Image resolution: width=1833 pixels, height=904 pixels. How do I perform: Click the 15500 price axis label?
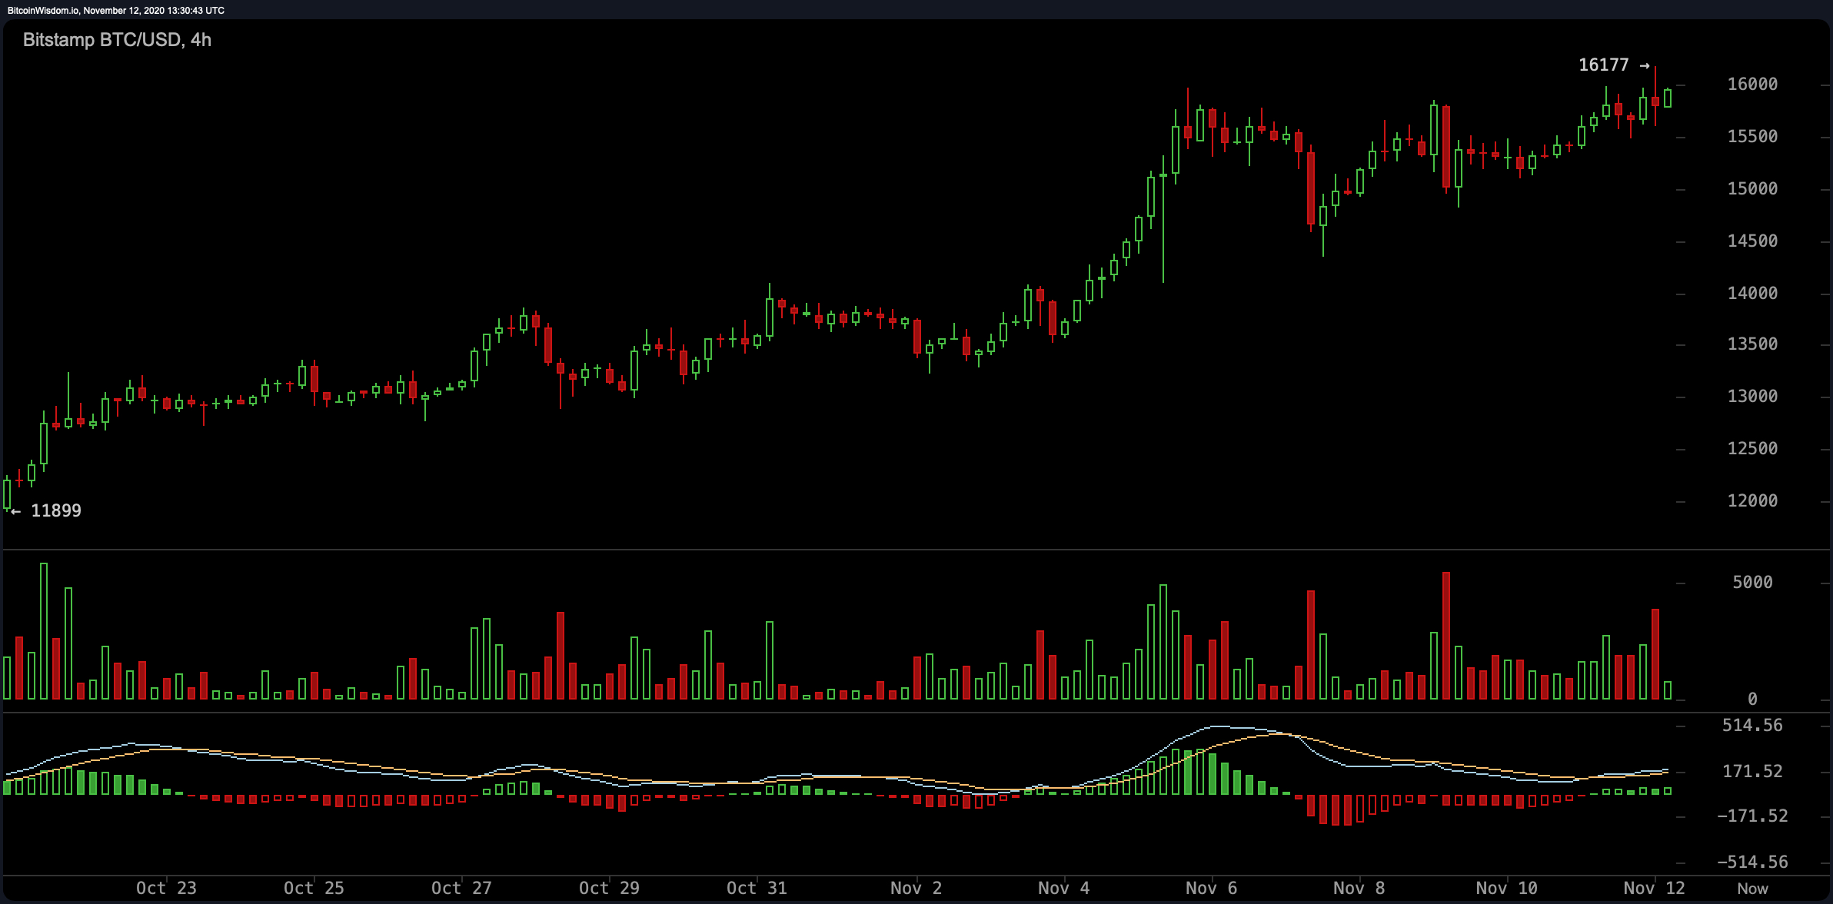[1752, 137]
